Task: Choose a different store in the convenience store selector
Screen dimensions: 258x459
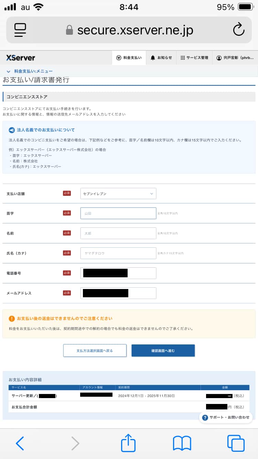Action: (x=118, y=193)
